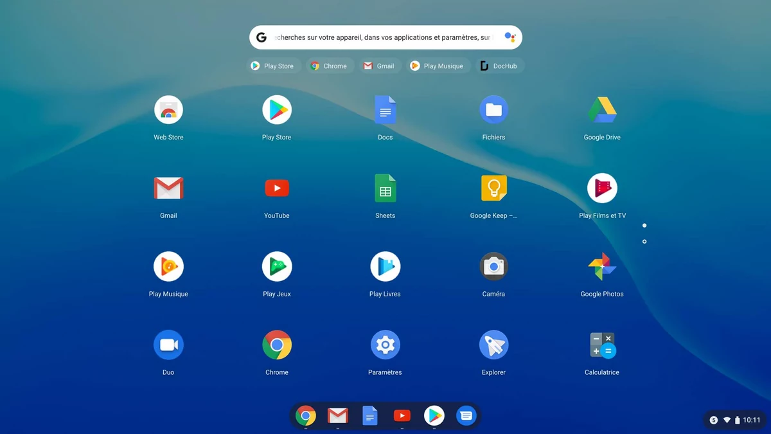This screenshot has height=434, width=771.
Task: Click the Gmail icon in the shelf
Action: [x=338, y=416]
